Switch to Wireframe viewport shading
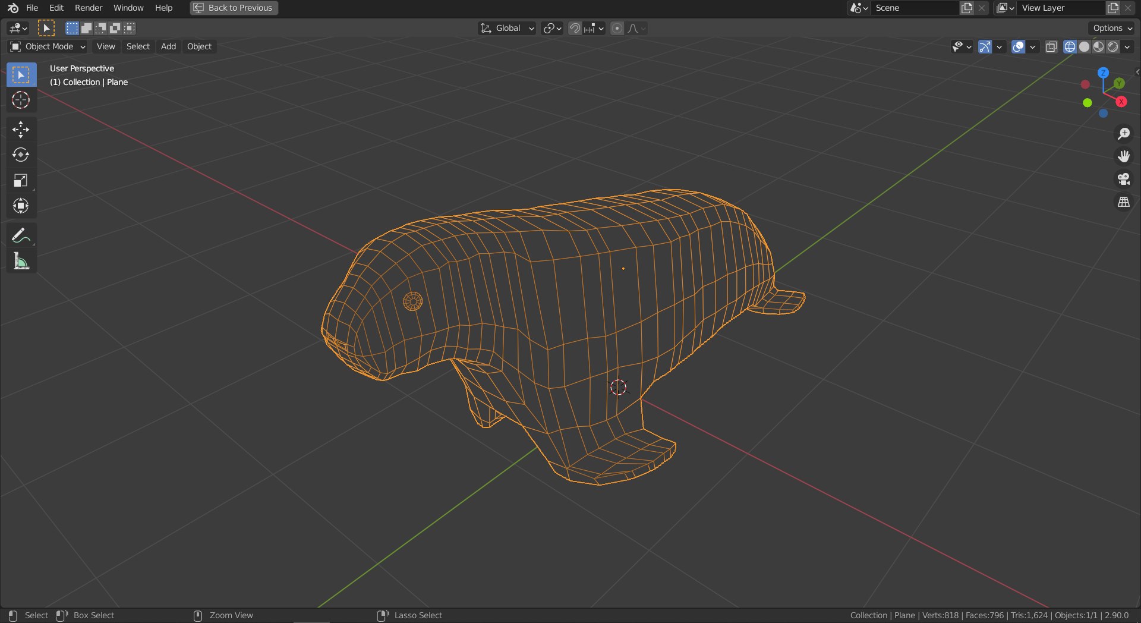 point(1070,46)
